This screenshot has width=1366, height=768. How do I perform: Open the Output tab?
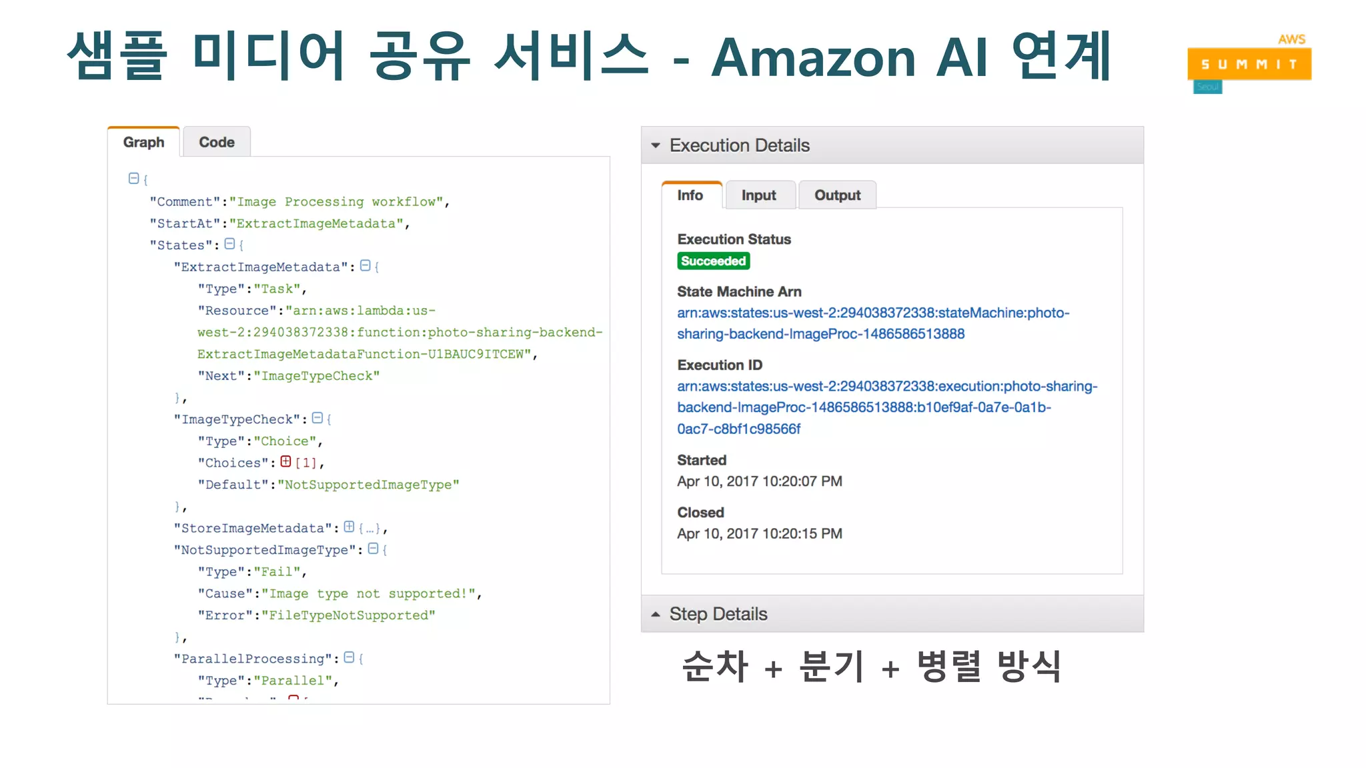[837, 195]
